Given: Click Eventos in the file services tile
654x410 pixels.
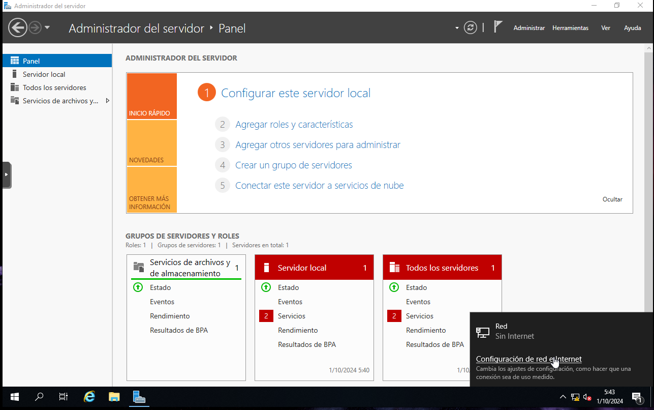Looking at the screenshot, I should click(162, 302).
